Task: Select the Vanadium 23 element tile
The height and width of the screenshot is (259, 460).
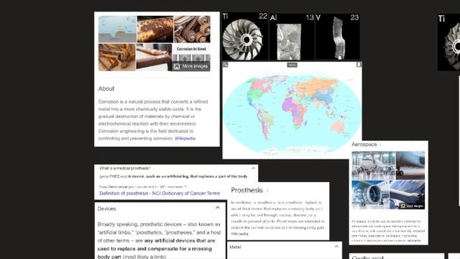Action: [337, 37]
